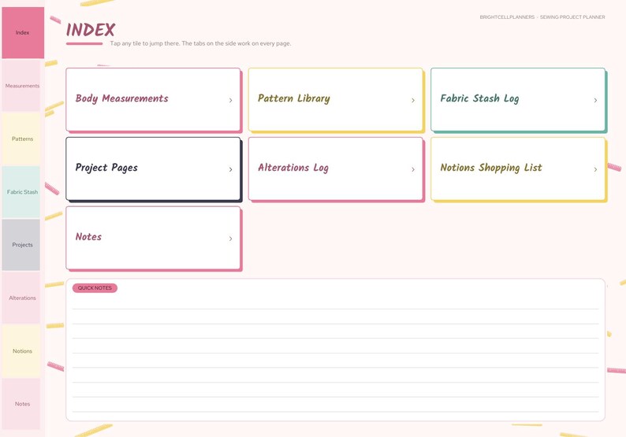The width and height of the screenshot is (626, 437).
Task: Open the Project Pages tile
Action: (x=153, y=169)
